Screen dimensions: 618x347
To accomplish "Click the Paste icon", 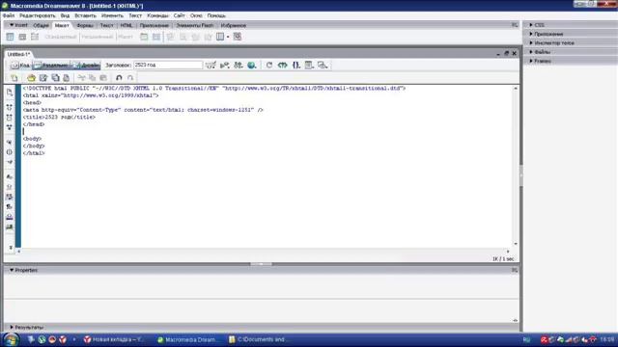I will [103, 78].
